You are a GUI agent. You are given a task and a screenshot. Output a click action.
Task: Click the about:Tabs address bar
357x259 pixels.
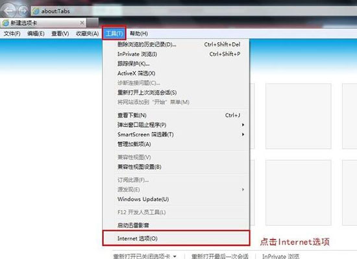(193, 11)
